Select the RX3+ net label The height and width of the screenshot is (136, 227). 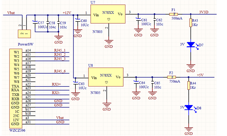point(57,84)
